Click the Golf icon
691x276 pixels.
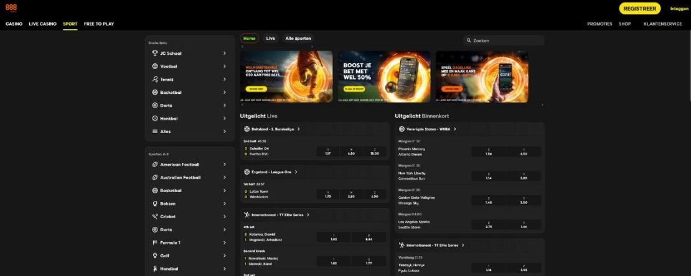(154, 255)
